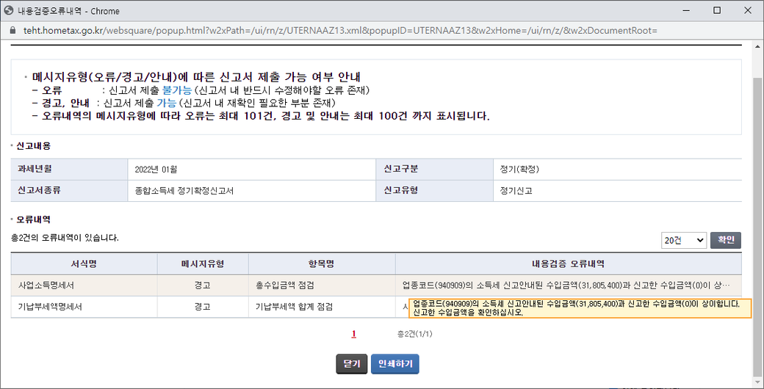Click the scrollbar up arrow
The height and width of the screenshot is (389, 764).
click(x=758, y=46)
